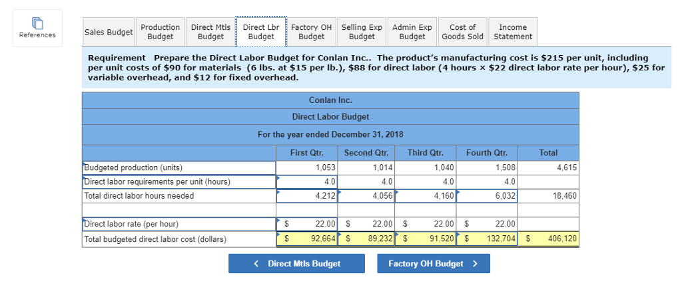The height and width of the screenshot is (291, 682).
Task: Continue to Factory OH Budget button
Action: tap(433, 264)
